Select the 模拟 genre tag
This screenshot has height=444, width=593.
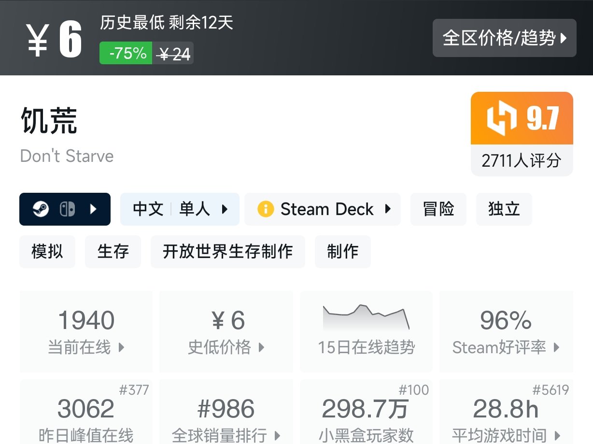coord(47,252)
